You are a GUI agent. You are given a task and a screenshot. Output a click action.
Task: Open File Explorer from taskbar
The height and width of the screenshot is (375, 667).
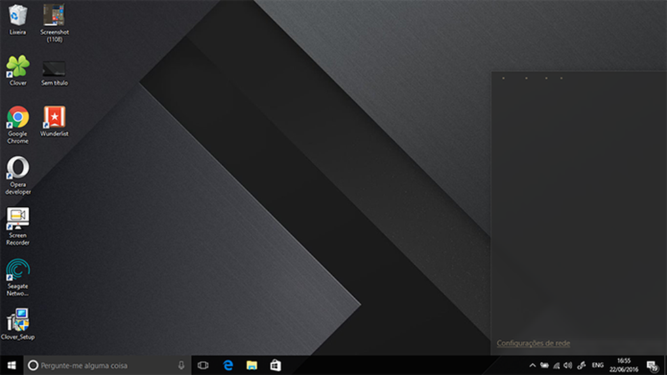pyautogui.click(x=252, y=366)
